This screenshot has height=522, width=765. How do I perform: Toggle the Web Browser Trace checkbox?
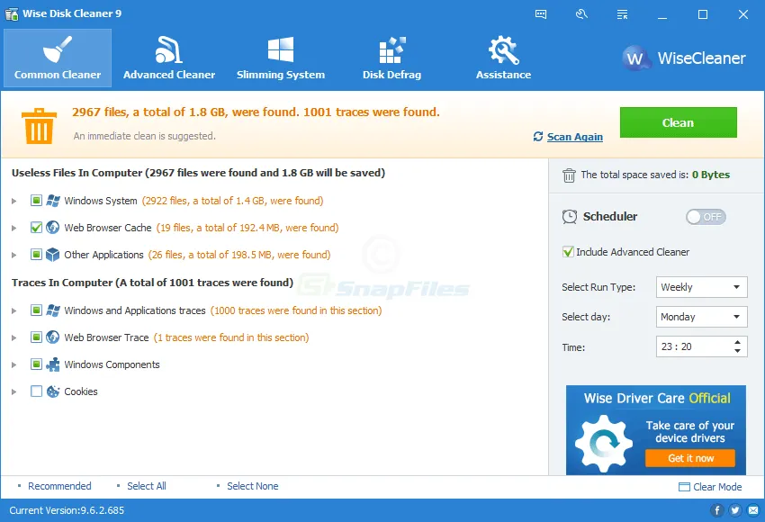pos(36,337)
